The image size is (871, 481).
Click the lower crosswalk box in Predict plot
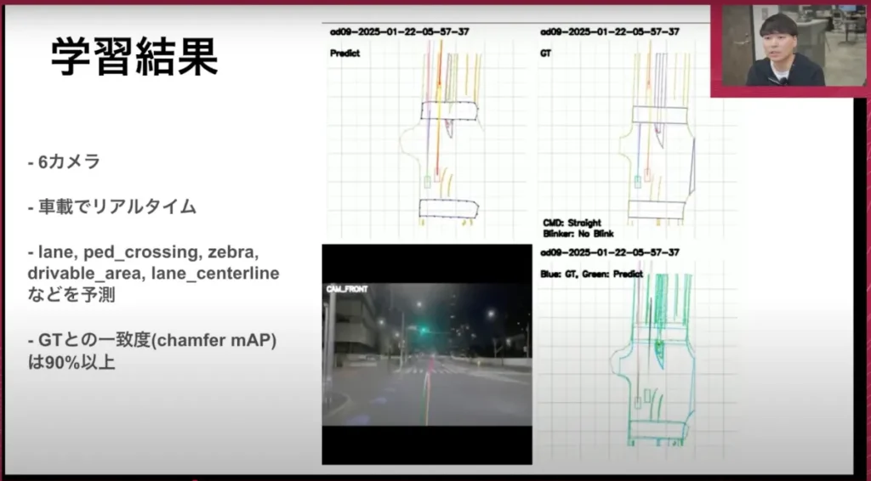pos(449,209)
